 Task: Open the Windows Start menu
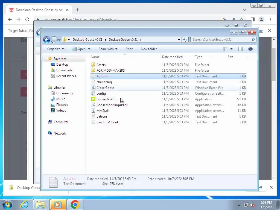point(7,205)
